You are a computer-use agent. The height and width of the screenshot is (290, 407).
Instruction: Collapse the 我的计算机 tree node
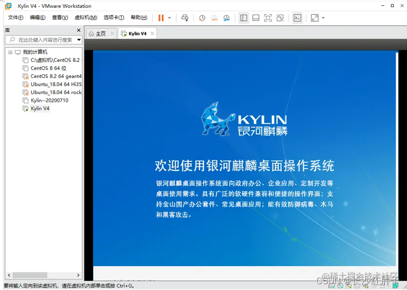tap(10, 52)
